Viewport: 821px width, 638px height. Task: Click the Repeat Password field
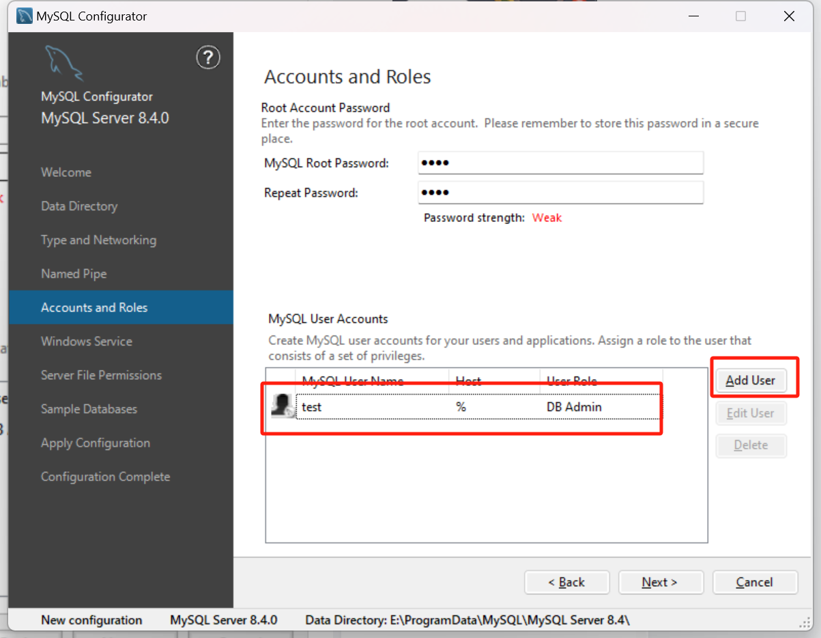click(x=560, y=193)
